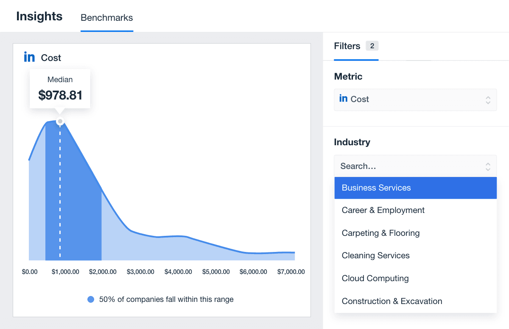Click the $3,000.00 axis label
The height and width of the screenshot is (329, 509).
click(x=140, y=272)
